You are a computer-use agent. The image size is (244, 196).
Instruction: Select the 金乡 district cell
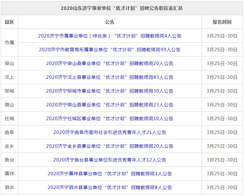(9, 146)
